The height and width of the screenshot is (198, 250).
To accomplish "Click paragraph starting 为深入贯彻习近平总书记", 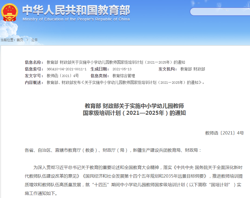I will click(134, 180).
